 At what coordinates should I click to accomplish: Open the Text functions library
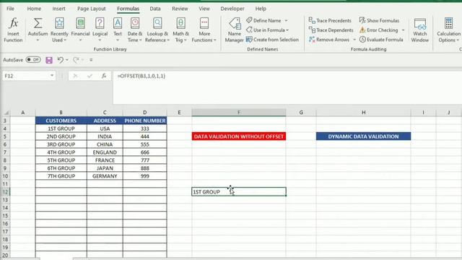(x=118, y=30)
